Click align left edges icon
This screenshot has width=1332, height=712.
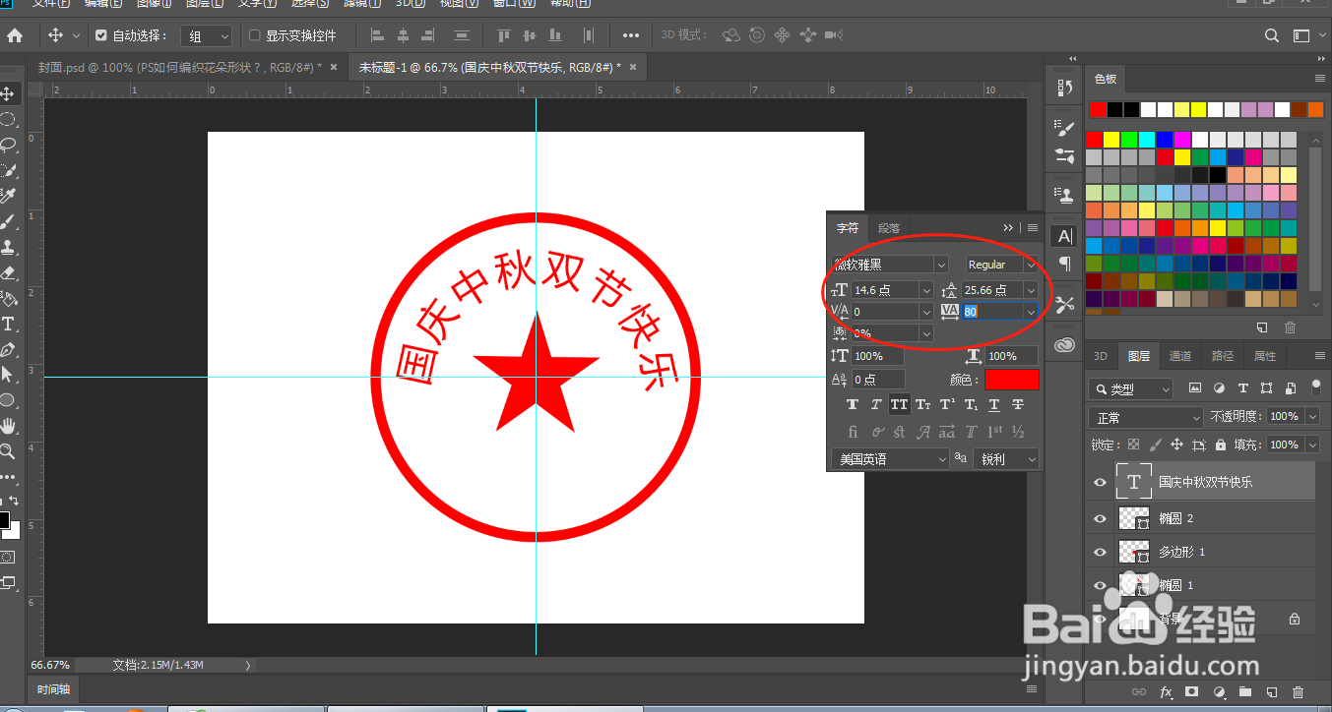[376, 35]
